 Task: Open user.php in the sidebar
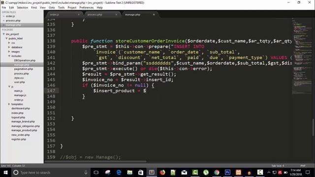(20, 82)
